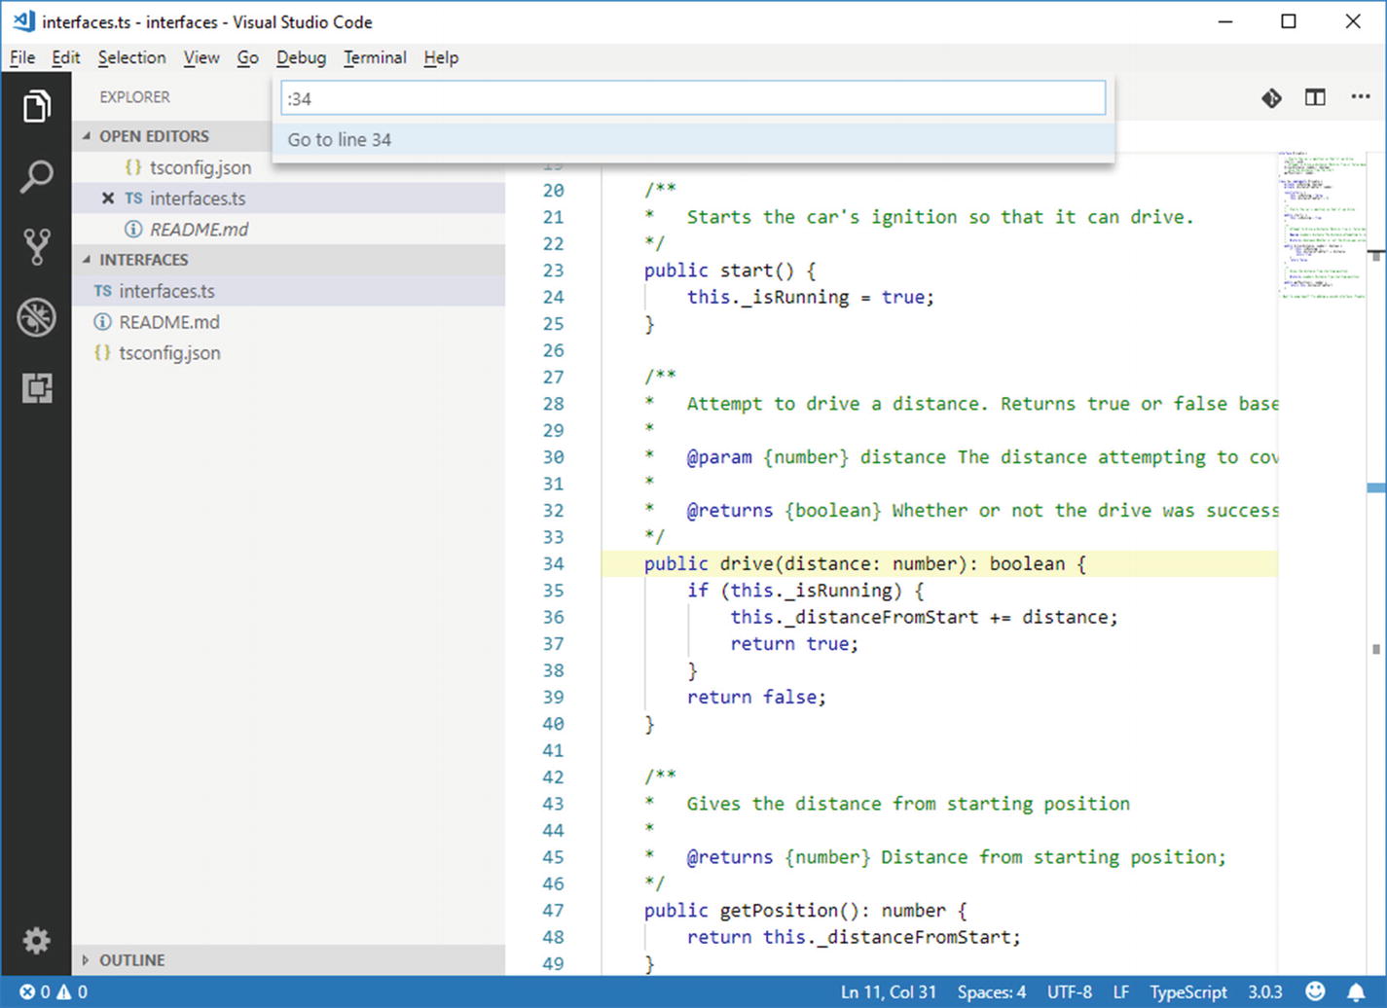
Task: Open the Settings gear icon
Action: click(x=36, y=940)
